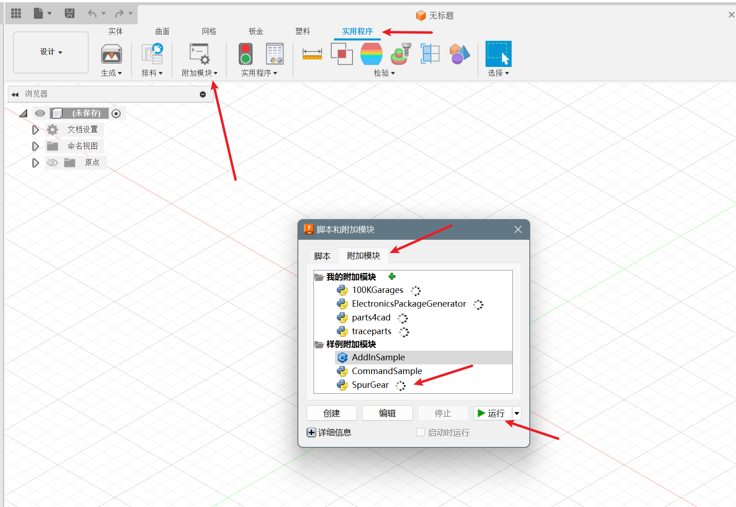The width and height of the screenshot is (736, 507).
Task: Click the 编辑 button
Action: tap(387, 413)
